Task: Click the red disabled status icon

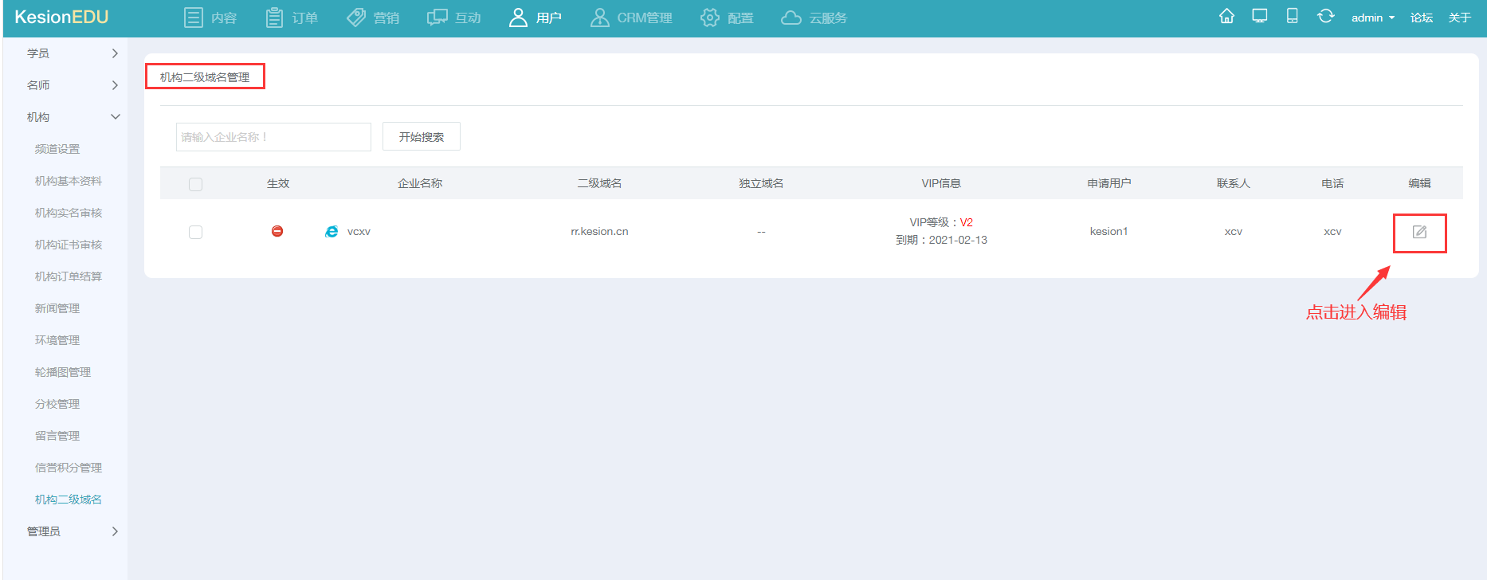Action: (x=277, y=231)
